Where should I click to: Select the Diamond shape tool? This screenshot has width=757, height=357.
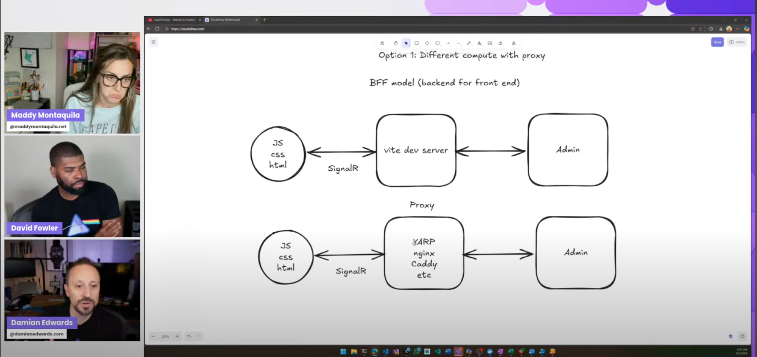[x=427, y=43]
